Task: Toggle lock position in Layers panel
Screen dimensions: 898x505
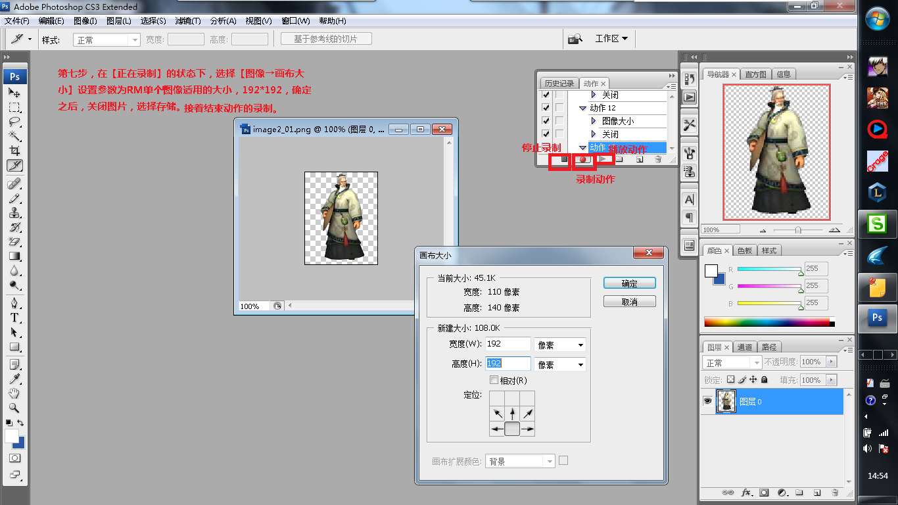Action: [753, 380]
